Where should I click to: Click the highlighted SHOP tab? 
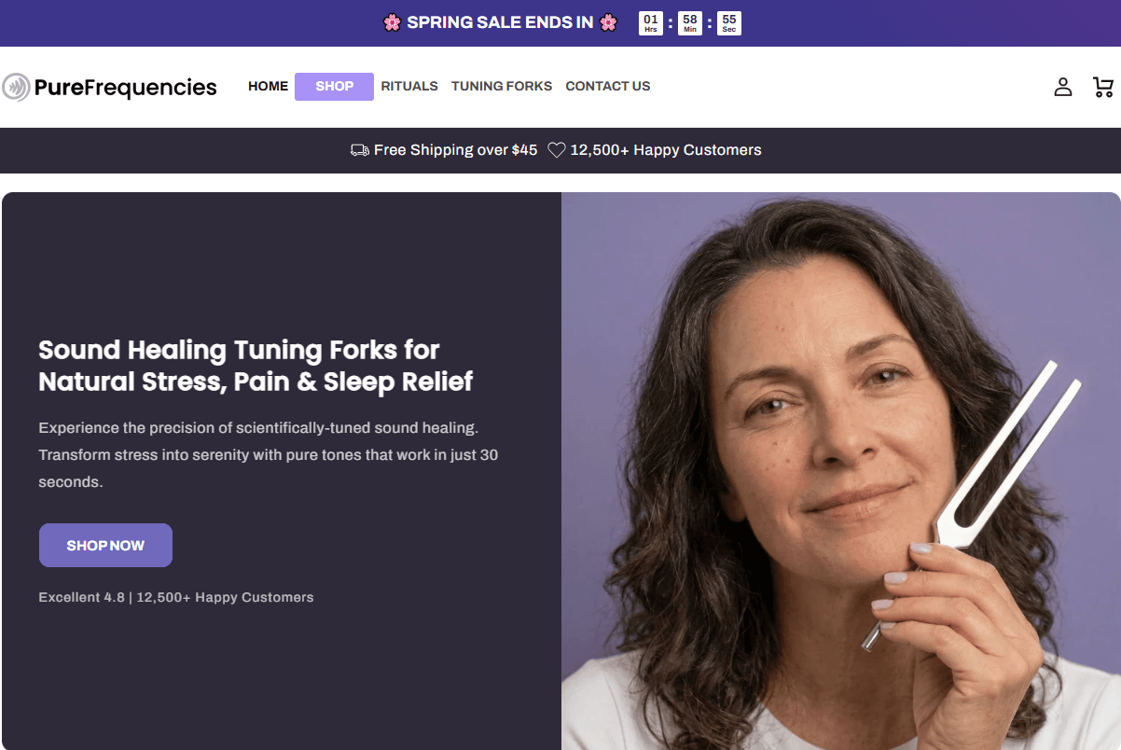click(334, 86)
